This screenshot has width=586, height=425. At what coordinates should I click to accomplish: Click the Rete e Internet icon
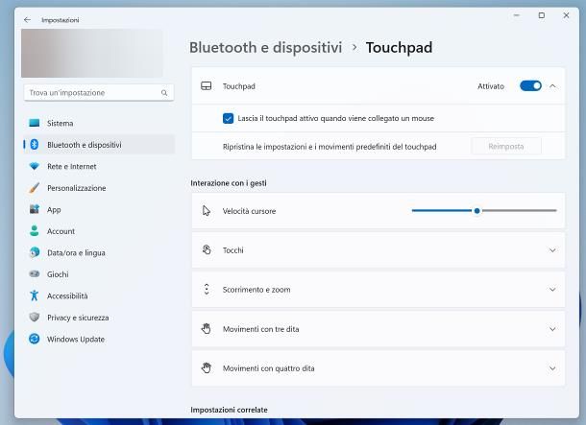35,166
